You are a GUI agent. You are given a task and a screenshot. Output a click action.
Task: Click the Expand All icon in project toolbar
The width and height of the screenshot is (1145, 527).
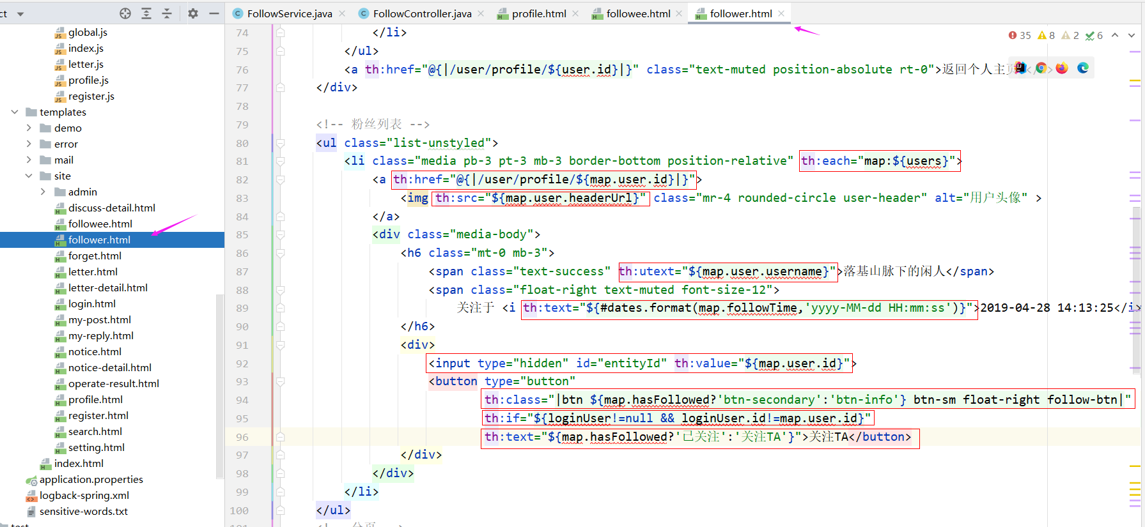pyautogui.click(x=146, y=13)
